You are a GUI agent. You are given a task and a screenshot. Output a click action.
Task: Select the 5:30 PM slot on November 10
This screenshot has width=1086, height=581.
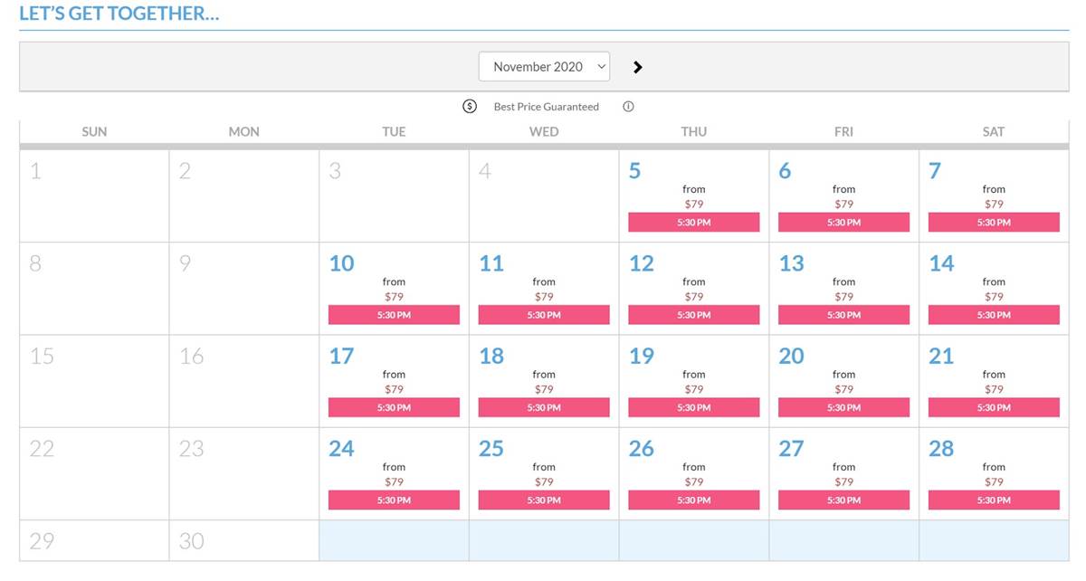coord(394,315)
